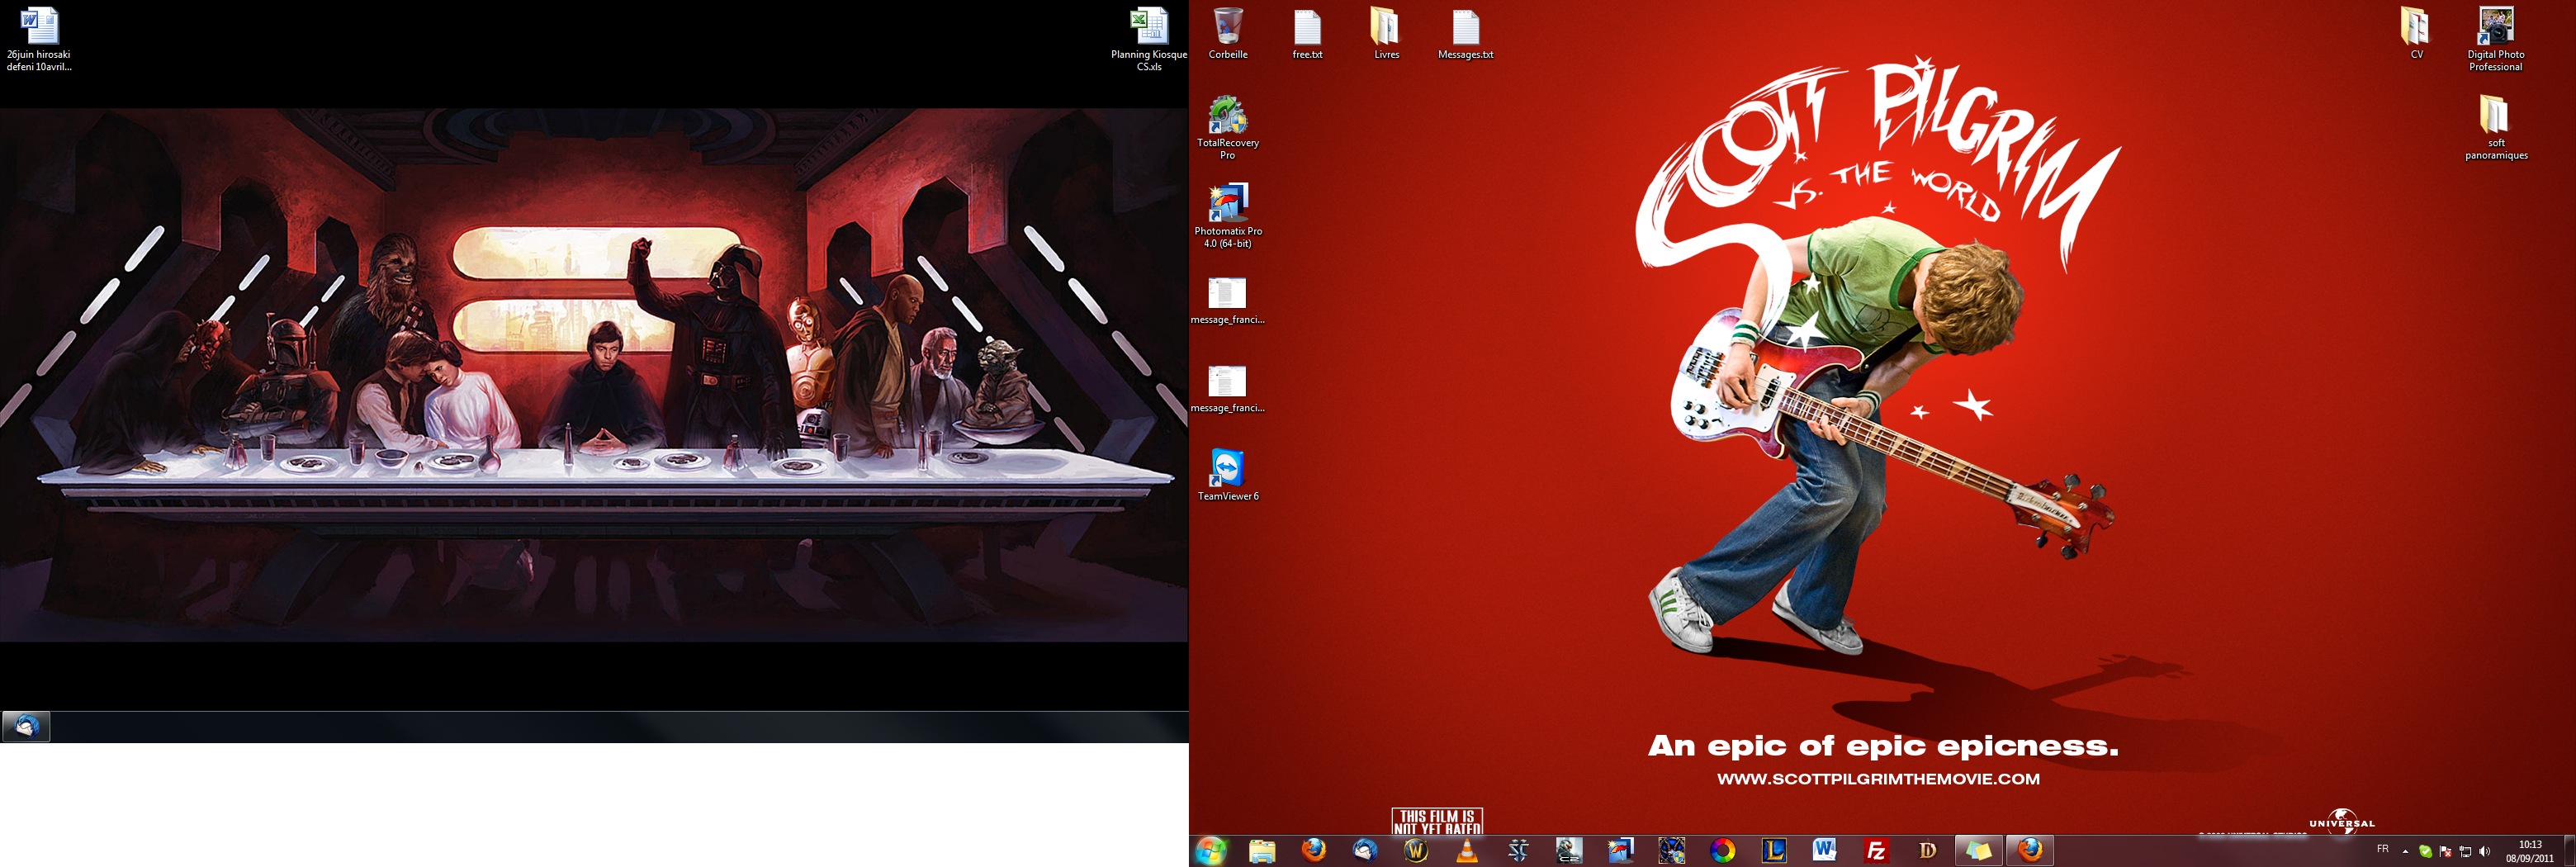Select the TotalRecovery Pro shortcut
Image resolution: width=2576 pixels, height=867 pixels.
pyautogui.click(x=1228, y=128)
